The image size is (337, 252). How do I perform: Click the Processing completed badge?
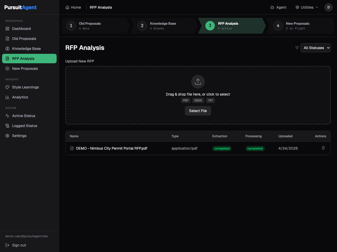[255, 149]
